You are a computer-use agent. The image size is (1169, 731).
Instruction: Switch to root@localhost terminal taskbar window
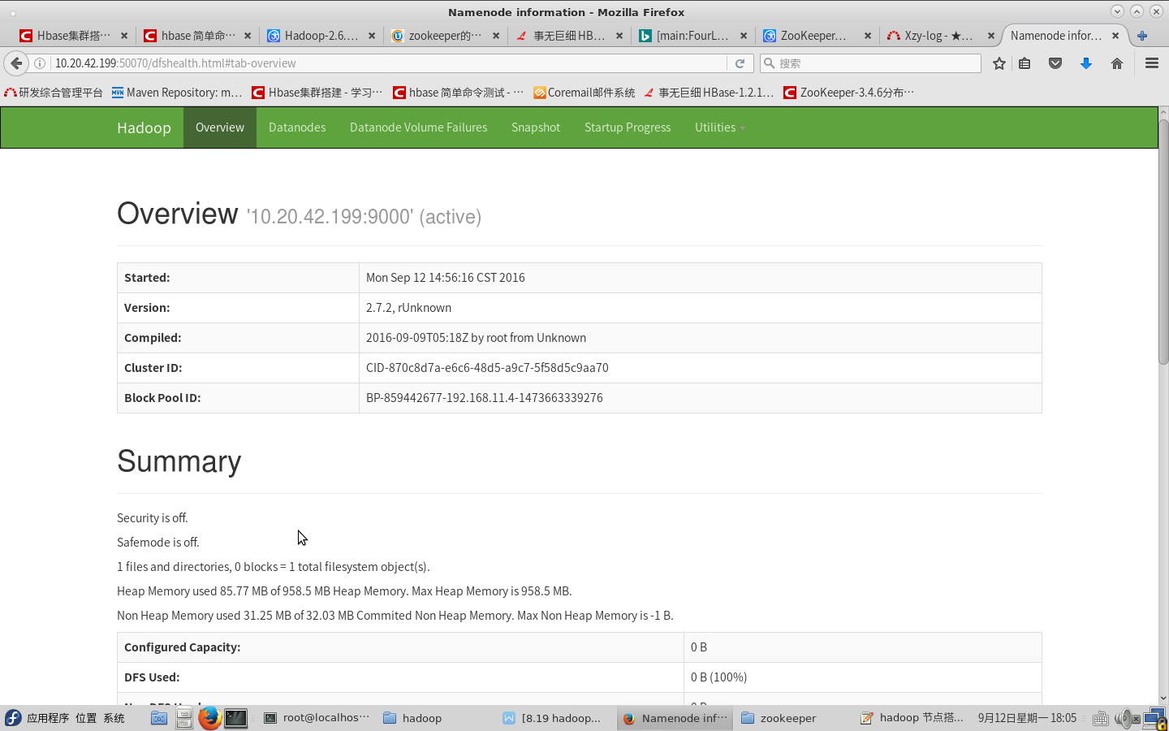[317, 718]
